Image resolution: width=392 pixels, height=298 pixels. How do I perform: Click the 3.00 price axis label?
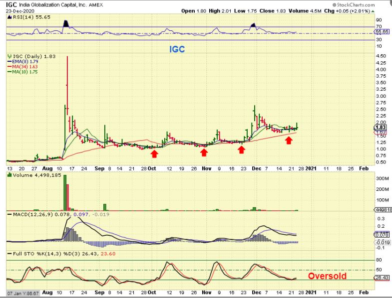(381, 96)
